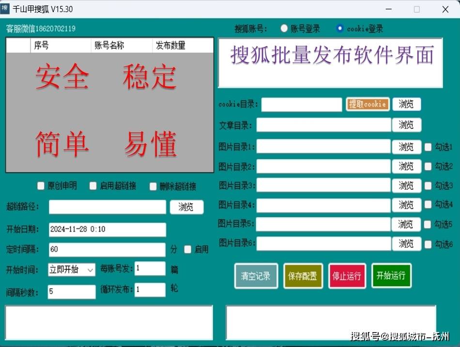This screenshot has height=347, width=460.
Task: Select 账号登录 radio button
Action: tap(284, 28)
